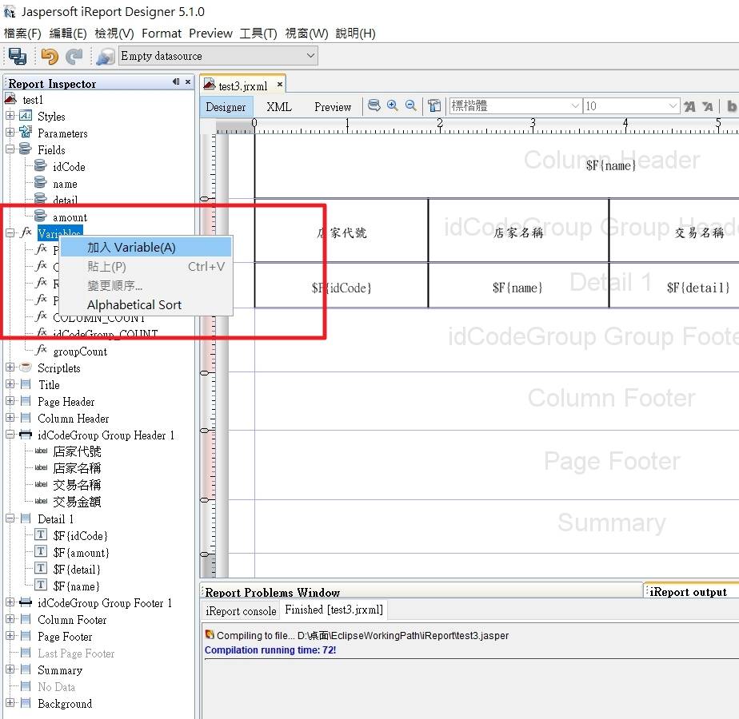Viewport: 739px width, 719px height.
Task: Select the test1 report root node
Action: point(33,100)
